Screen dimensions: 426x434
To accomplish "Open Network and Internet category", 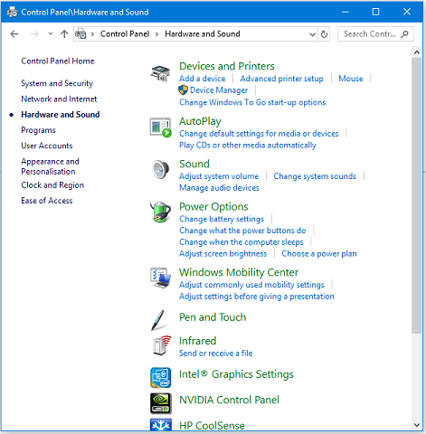I will point(59,99).
